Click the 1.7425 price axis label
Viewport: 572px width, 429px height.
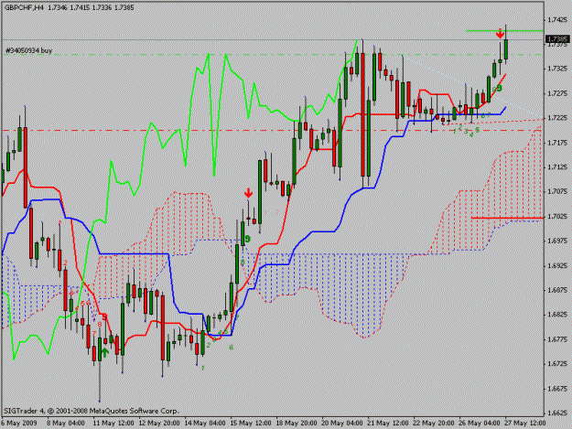tap(557, 20)
